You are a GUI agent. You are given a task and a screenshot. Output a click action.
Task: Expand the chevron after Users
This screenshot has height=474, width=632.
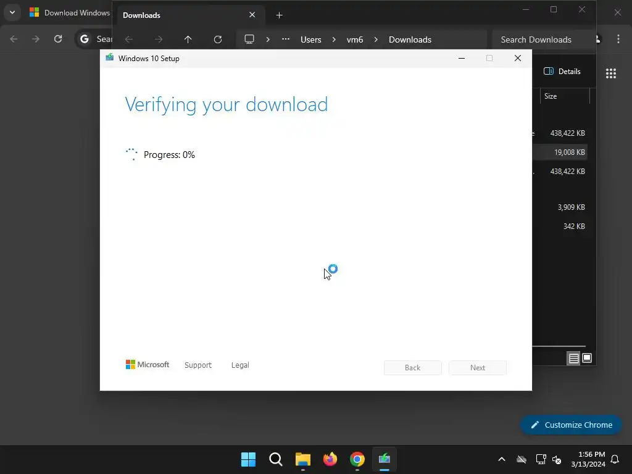pos(334,39)
